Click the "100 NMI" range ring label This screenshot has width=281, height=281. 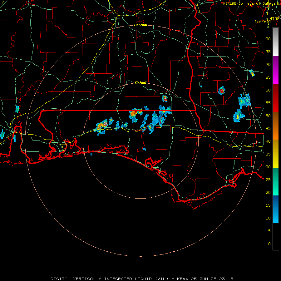click(140, 25)
